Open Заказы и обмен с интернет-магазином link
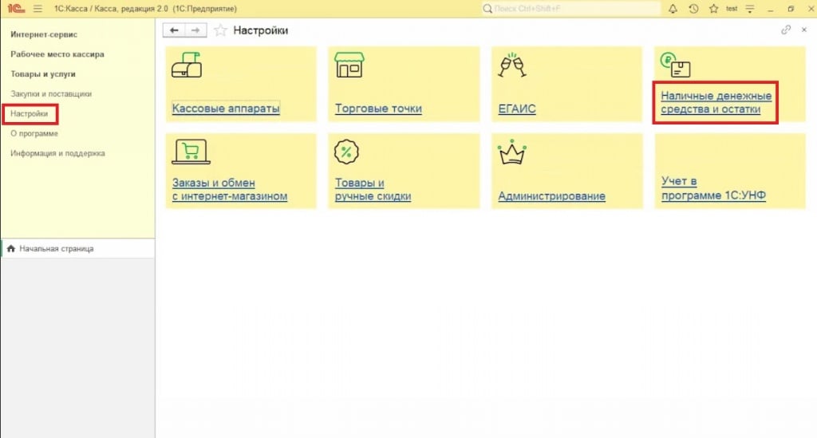This screenshot has width=817, height=438. click(x=229, y=190)
